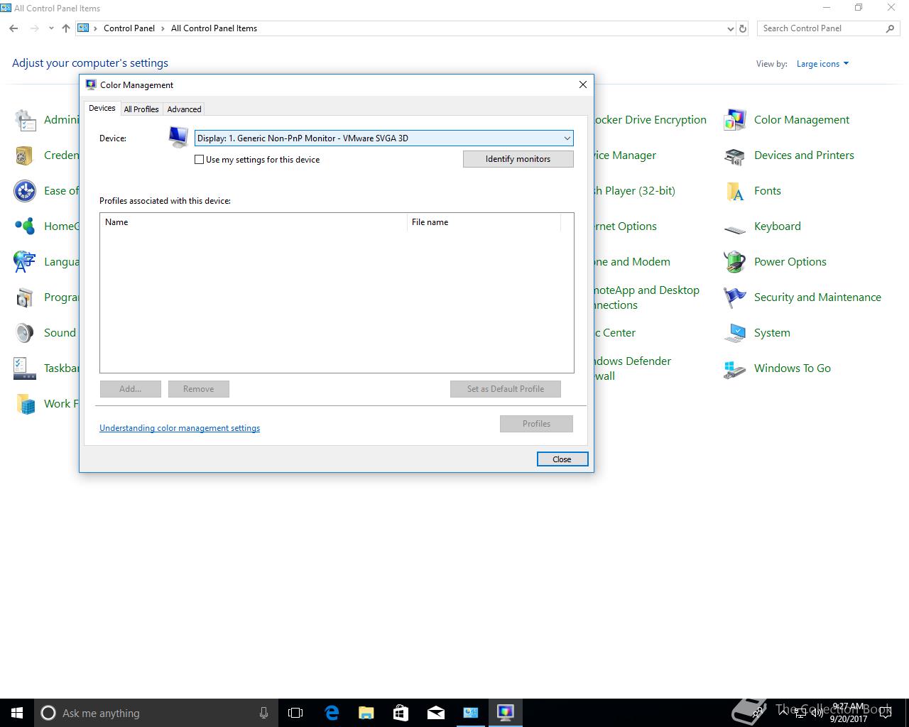Go up one level with the up arrow

coord(66,28)
